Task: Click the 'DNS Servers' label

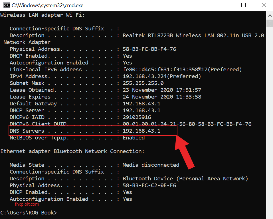Action: 27,131
